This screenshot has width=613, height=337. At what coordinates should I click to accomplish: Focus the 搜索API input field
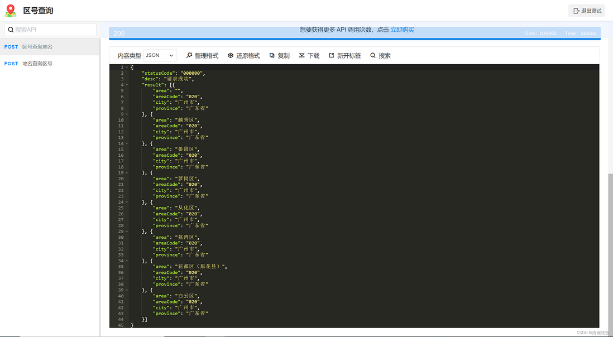point(50,30)
